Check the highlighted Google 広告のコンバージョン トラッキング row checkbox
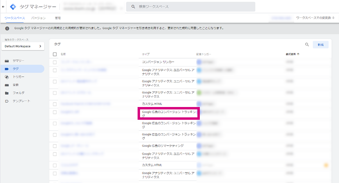The height and width of the screenshot is (183, 339). pos(55,112)
